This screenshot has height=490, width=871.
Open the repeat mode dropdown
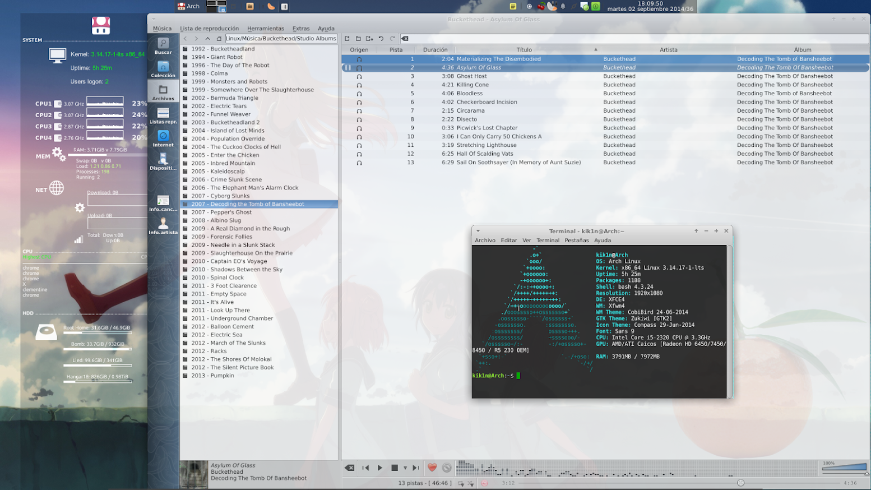(461, 483)
